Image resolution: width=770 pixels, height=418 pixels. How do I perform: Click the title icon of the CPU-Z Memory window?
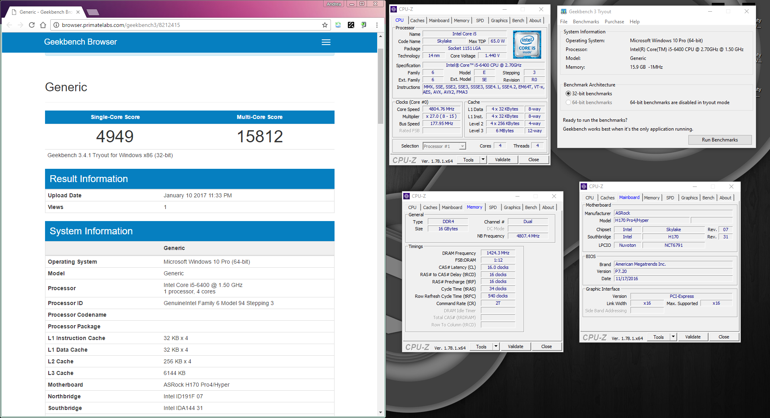tap(407, 196)
